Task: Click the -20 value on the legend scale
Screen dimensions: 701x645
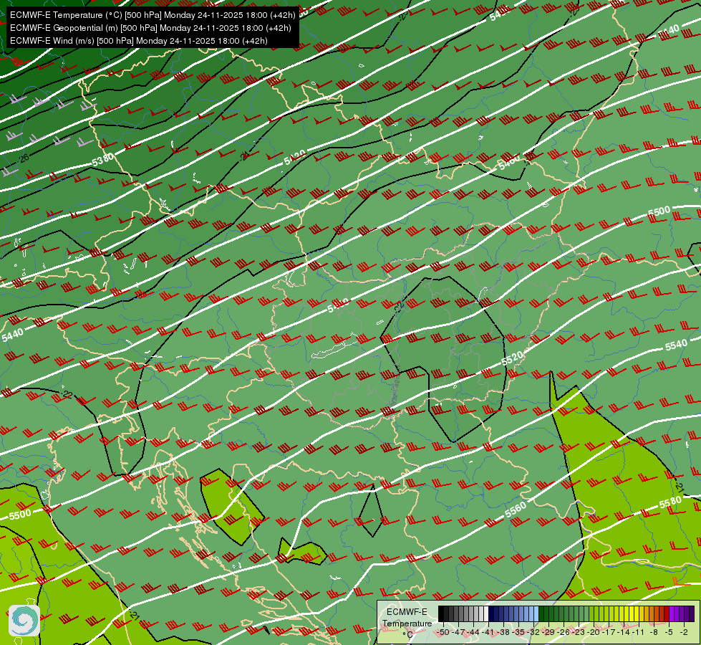Action: [594, 632]
